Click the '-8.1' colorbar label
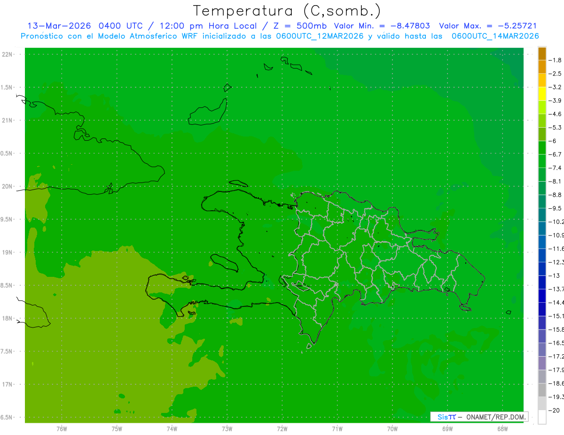Viewport: 564px width, 435px height. (x=555, y=181)
